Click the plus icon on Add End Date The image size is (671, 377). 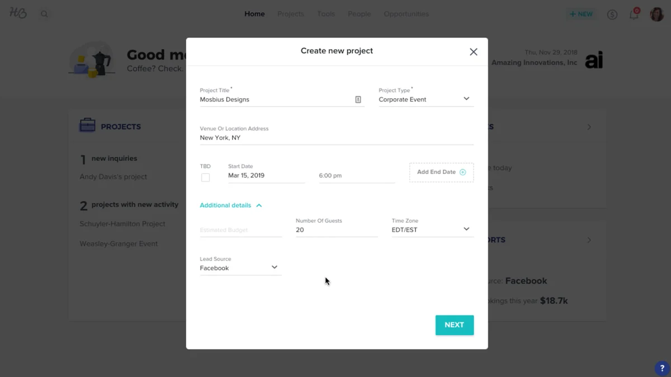(x=462, y=172)
